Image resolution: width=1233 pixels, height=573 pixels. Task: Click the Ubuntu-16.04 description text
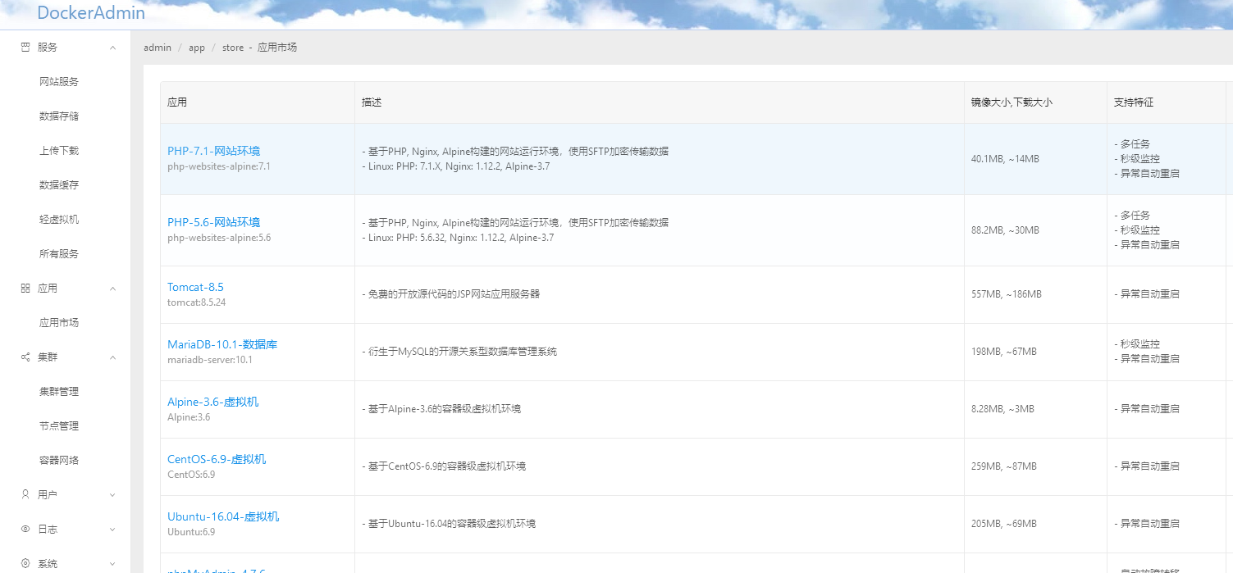[x=449, y=524]
